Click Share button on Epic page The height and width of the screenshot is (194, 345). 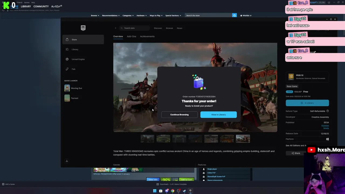pos(296,153)
